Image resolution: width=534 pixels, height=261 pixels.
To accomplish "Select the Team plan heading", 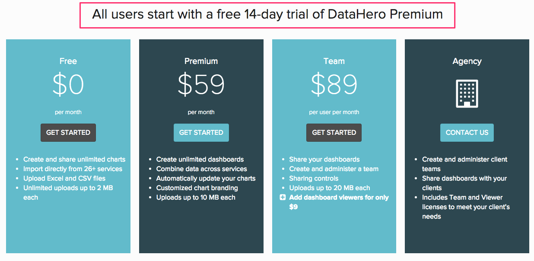I will coord(334,61).
